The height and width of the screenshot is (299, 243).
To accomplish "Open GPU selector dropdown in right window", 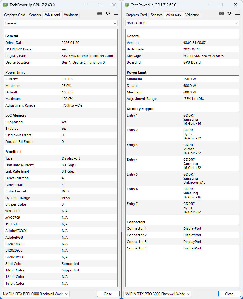I will (x=157, y=294).
